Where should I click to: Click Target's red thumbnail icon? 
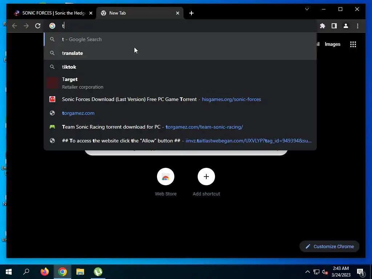click(52, 83)
